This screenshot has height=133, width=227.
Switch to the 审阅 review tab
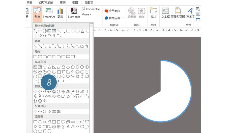point(63,3)
